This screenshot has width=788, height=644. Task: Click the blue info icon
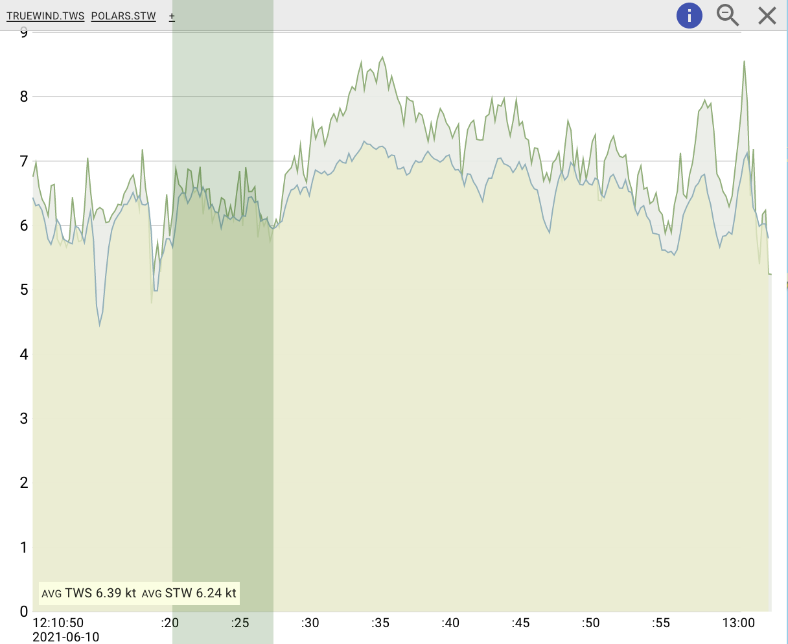(689, 16)
